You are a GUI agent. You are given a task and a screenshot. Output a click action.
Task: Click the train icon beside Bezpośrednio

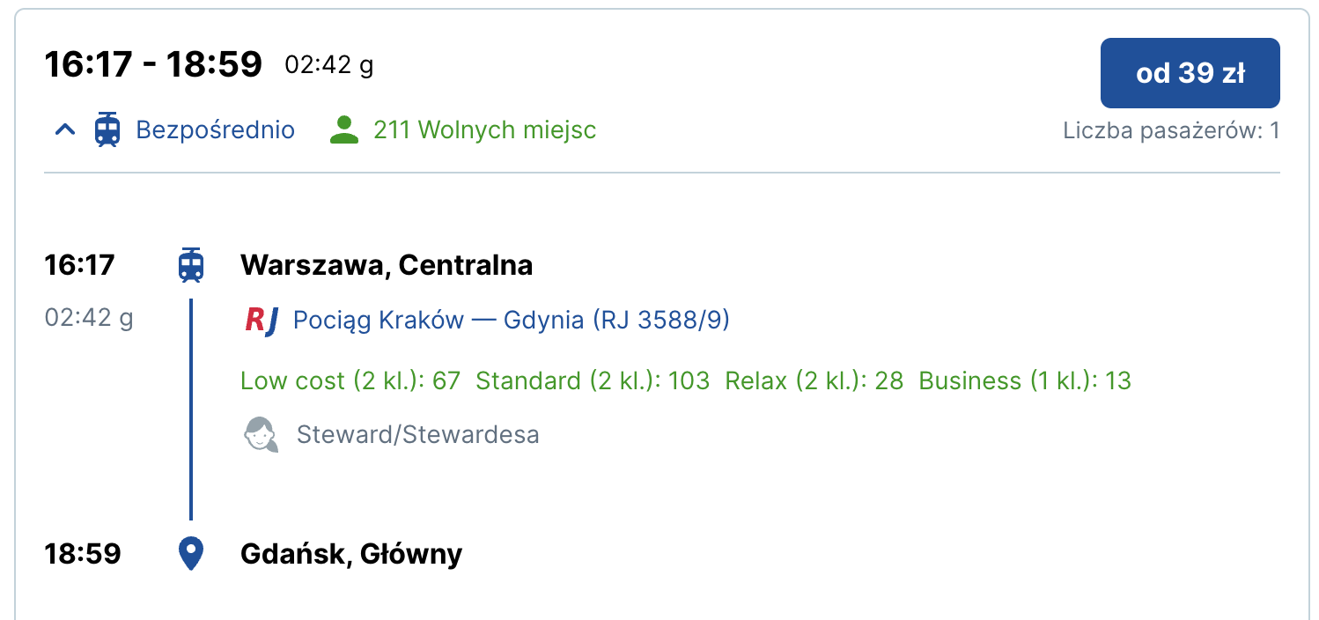(107, 129)
